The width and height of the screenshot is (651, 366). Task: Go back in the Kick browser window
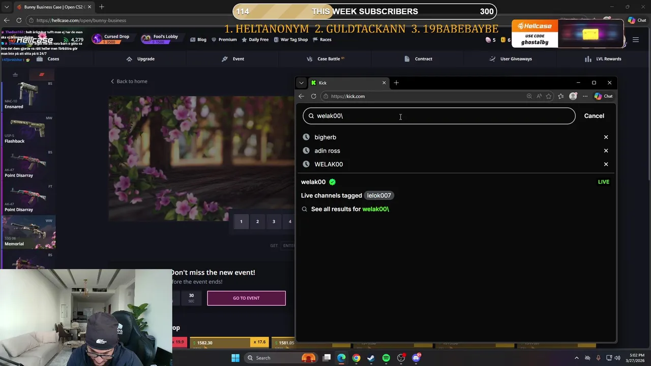pyautogui.click(x=301, y=96)
